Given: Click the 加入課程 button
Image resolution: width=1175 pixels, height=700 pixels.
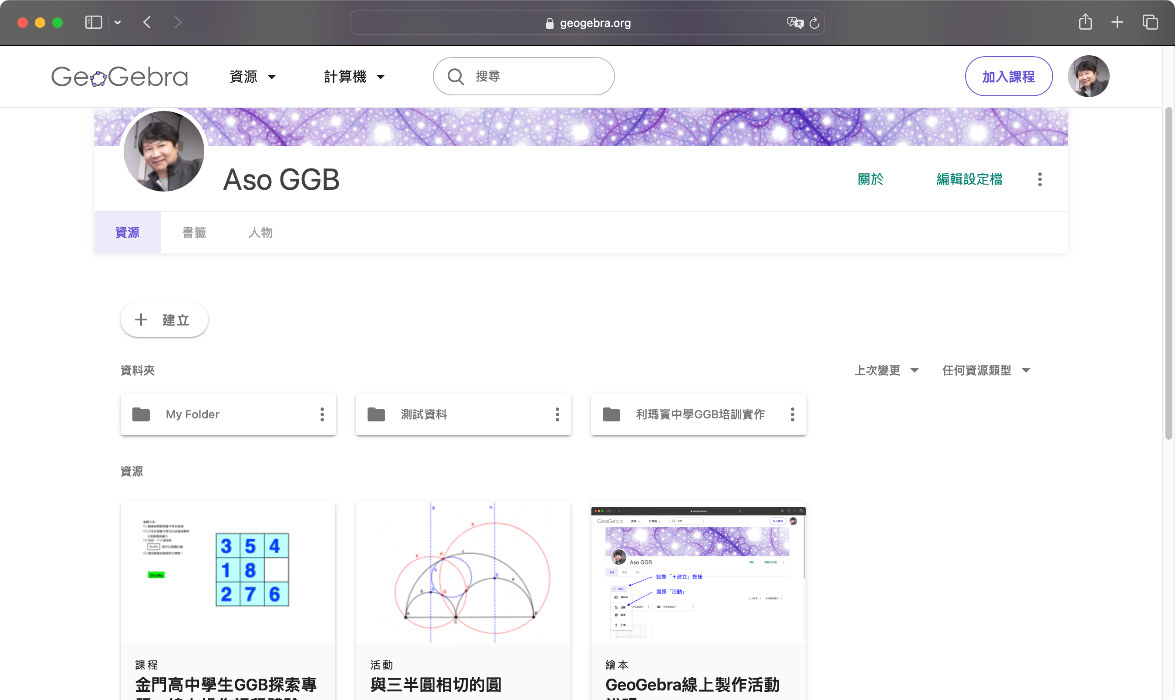Looking at the screenshot, I should pyautogui.click(x=1009, y=77).
